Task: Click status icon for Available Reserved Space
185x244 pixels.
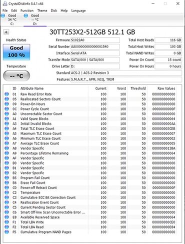Action: click(x=6, y=217)
